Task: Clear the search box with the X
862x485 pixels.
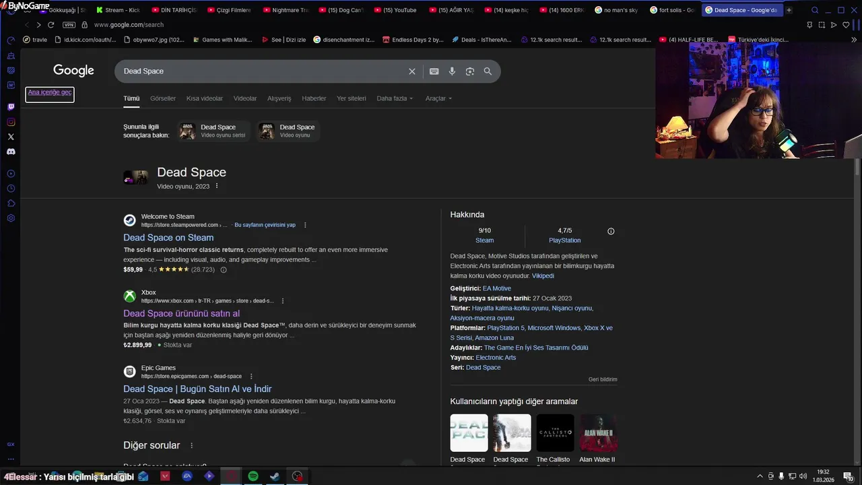Action: pos(412,71)
